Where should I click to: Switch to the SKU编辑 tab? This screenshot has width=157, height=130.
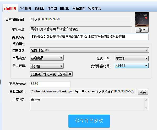[26, 8]
